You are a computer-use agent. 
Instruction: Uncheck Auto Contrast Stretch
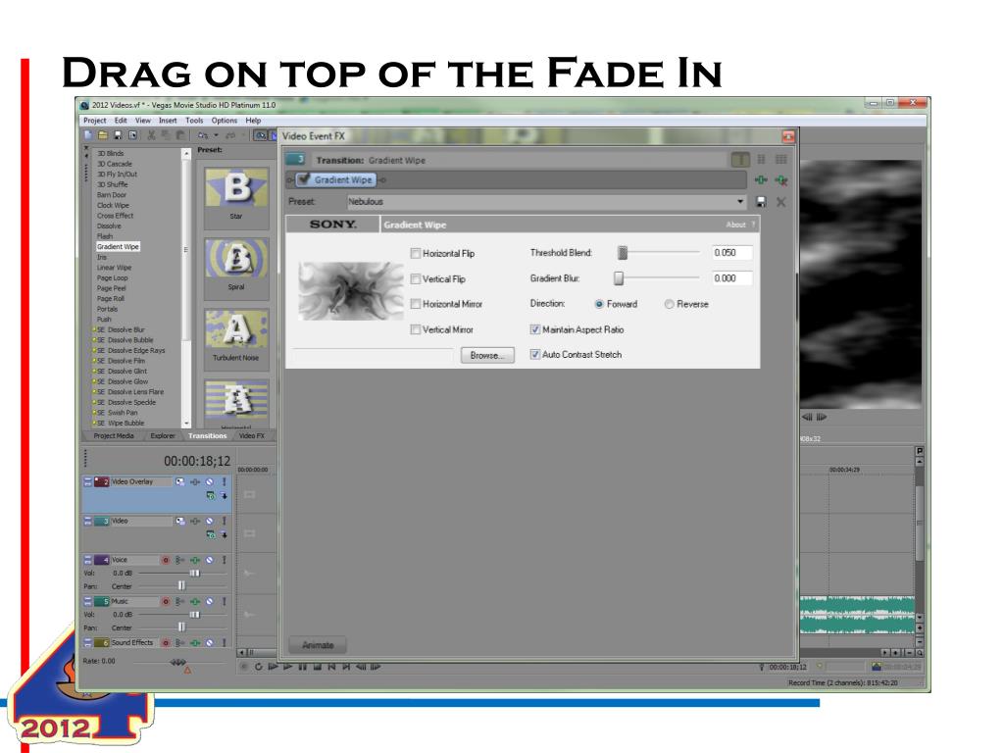[535, 355]
